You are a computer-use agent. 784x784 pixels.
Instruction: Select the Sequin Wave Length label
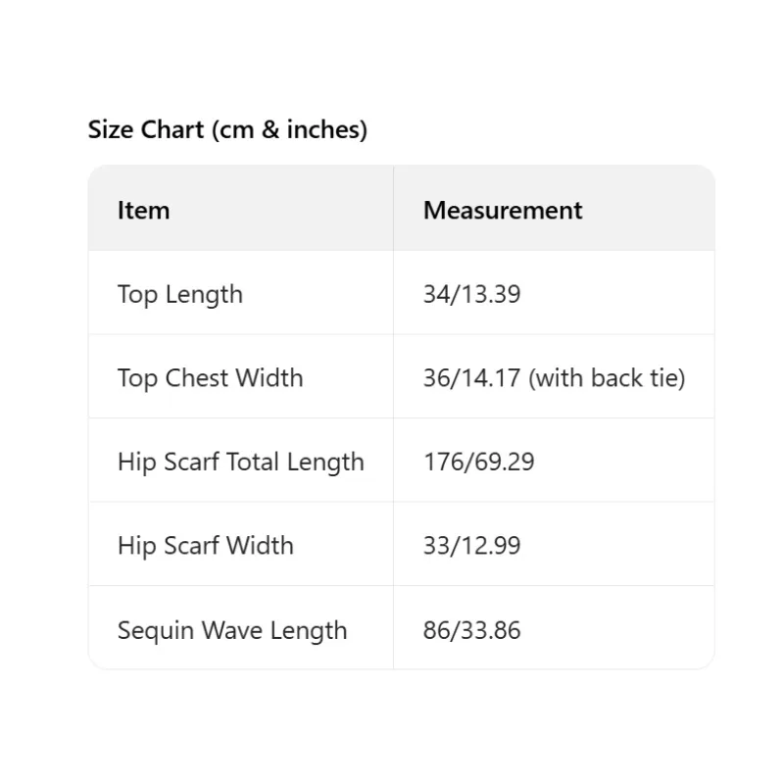coord(232,630)
